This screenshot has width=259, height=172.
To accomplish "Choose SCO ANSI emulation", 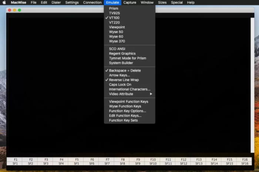I will tap(129, 49).
